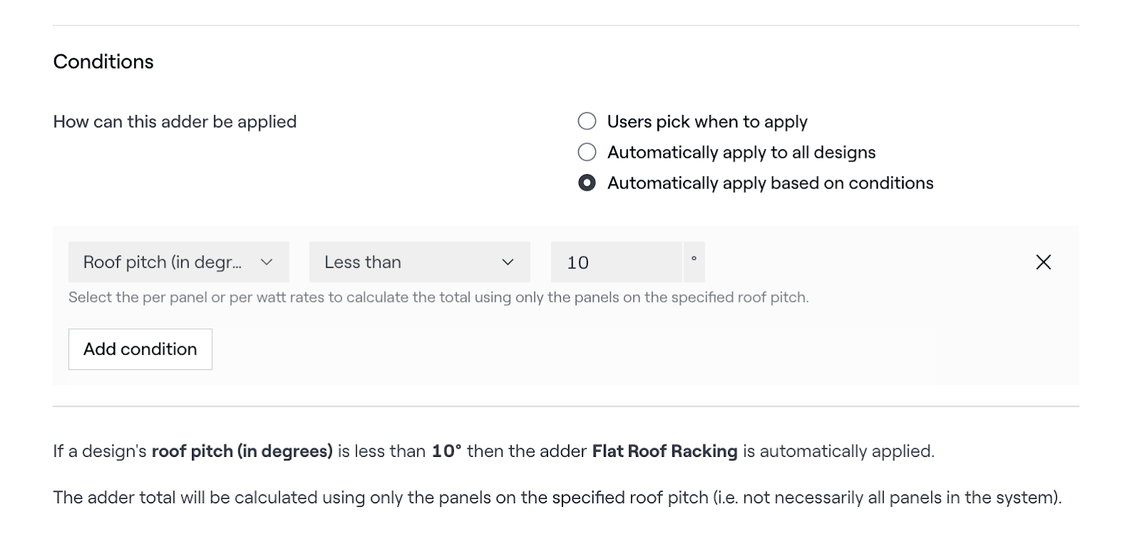Click the "Automatically apply to all designs" label text
1142x549 pixels.
tap(741, 152)
